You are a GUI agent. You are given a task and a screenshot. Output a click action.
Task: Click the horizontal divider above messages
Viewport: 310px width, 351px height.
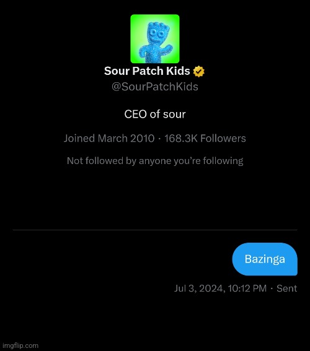(x=155, y=230)
